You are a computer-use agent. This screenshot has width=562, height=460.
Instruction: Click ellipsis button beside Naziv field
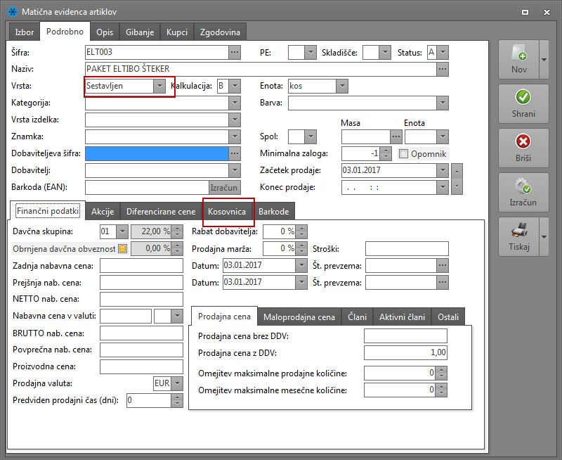[x=442, y=69]
